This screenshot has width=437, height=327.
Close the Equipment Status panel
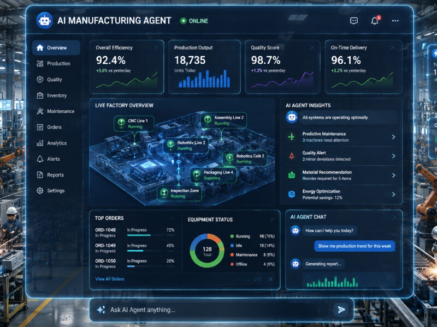point(272,220)
